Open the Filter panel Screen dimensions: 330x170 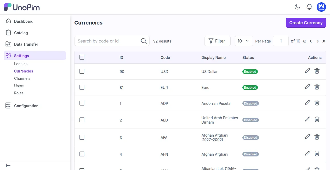(x=217, y=41)
